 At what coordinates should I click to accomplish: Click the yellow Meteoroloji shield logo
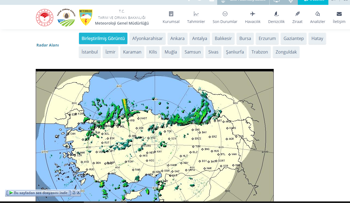pos(85,18)
